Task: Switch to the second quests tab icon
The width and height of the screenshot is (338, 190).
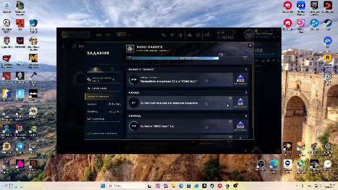Action: point(112,69)
